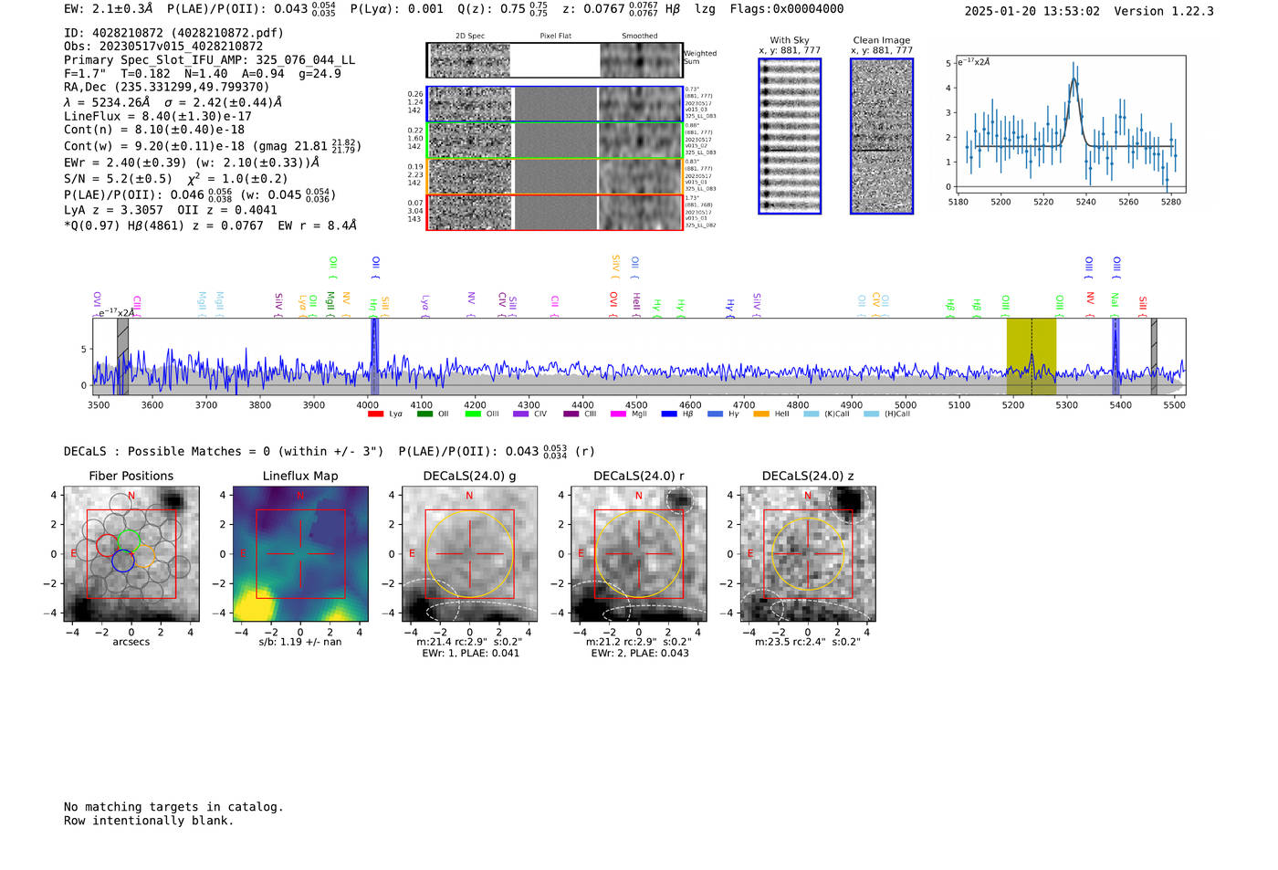Image resolution: width=1278 pixels, height=870 pixels.
Task: Click the orange HeII legend swatch
Action: tap(761, 414)
